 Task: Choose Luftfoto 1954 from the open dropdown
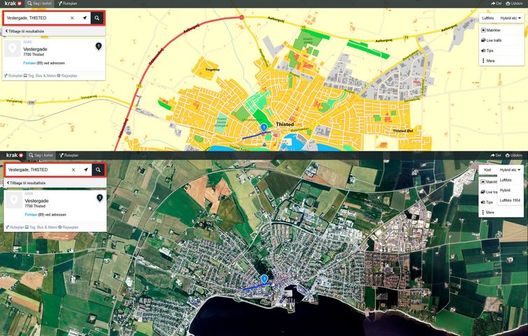tap(510, 200)
